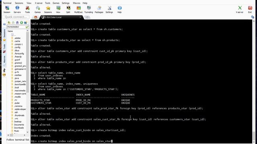Open the Help menu
This screenshot has height=144, width=257.
pos(85,3)
